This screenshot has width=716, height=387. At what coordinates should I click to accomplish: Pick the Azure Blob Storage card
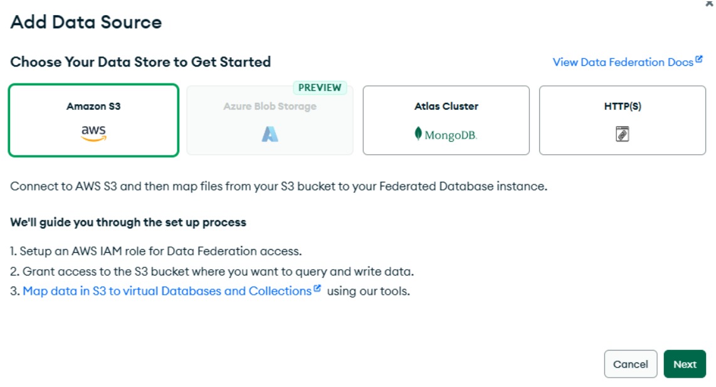coord(270,120)
